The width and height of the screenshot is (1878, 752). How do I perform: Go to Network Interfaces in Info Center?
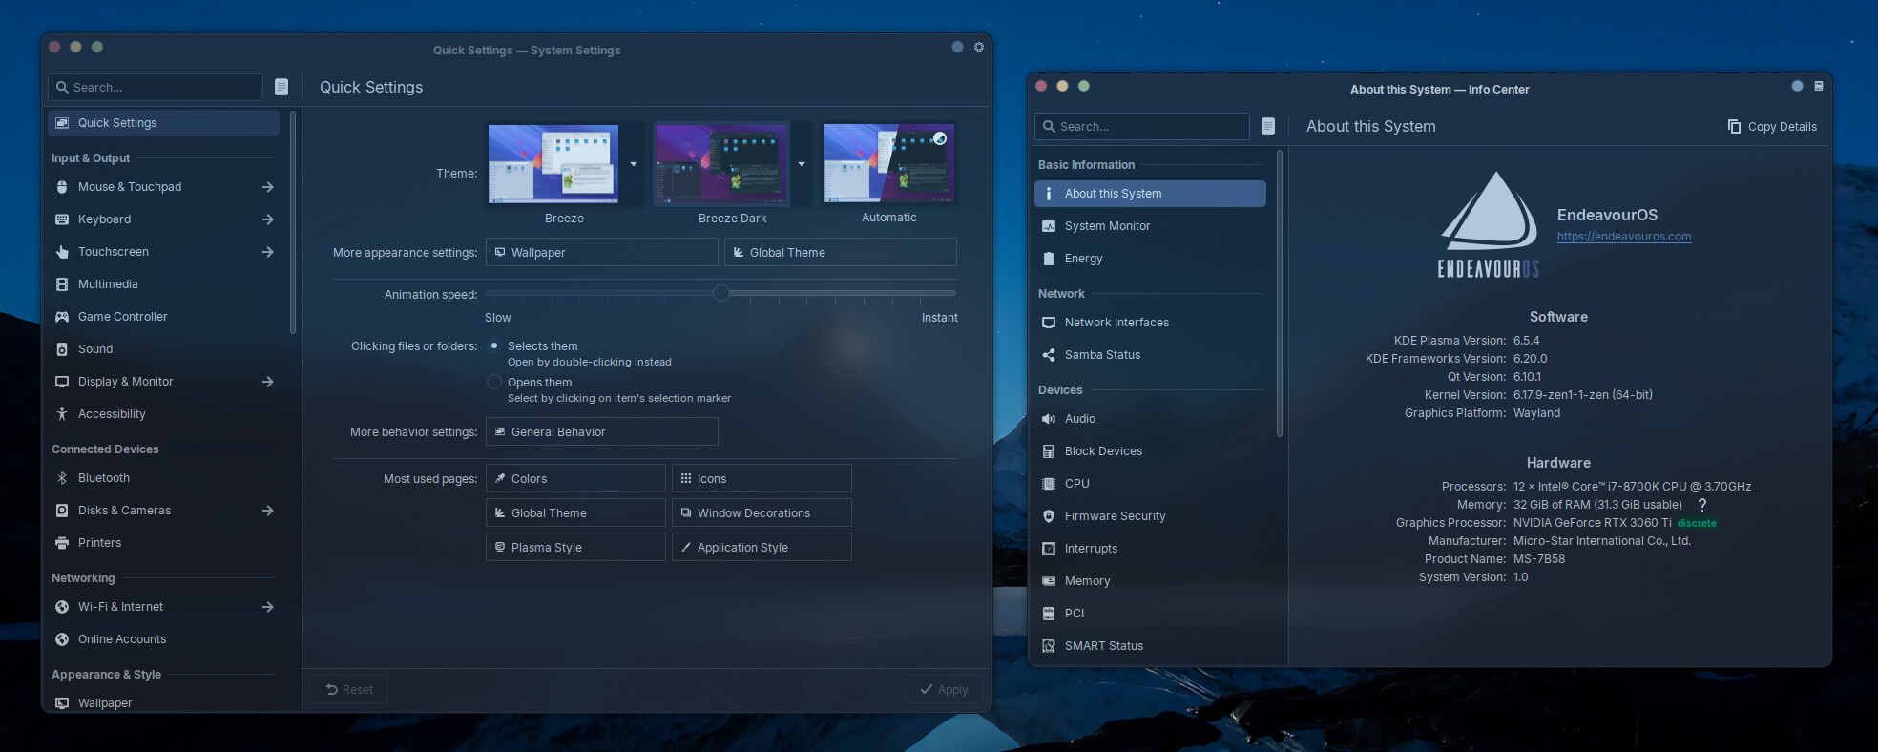(1116, 323)
